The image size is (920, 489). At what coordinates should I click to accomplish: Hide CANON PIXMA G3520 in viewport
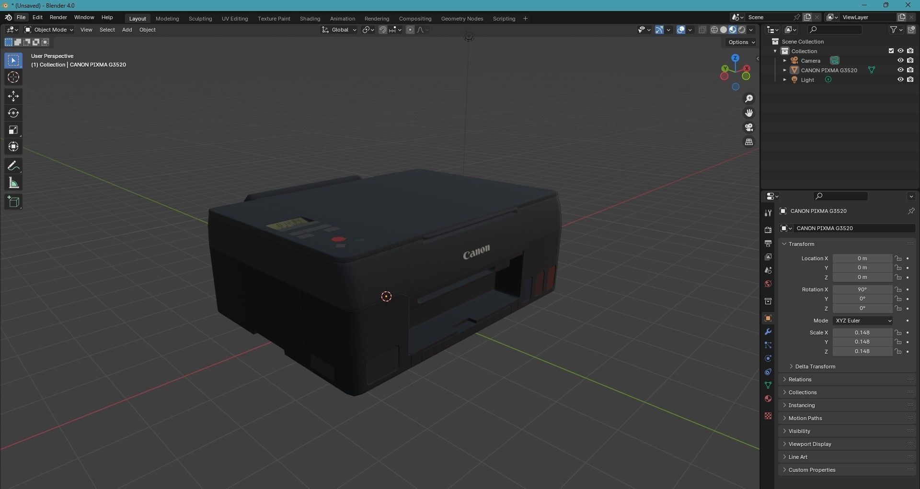(x=900, y=70)
